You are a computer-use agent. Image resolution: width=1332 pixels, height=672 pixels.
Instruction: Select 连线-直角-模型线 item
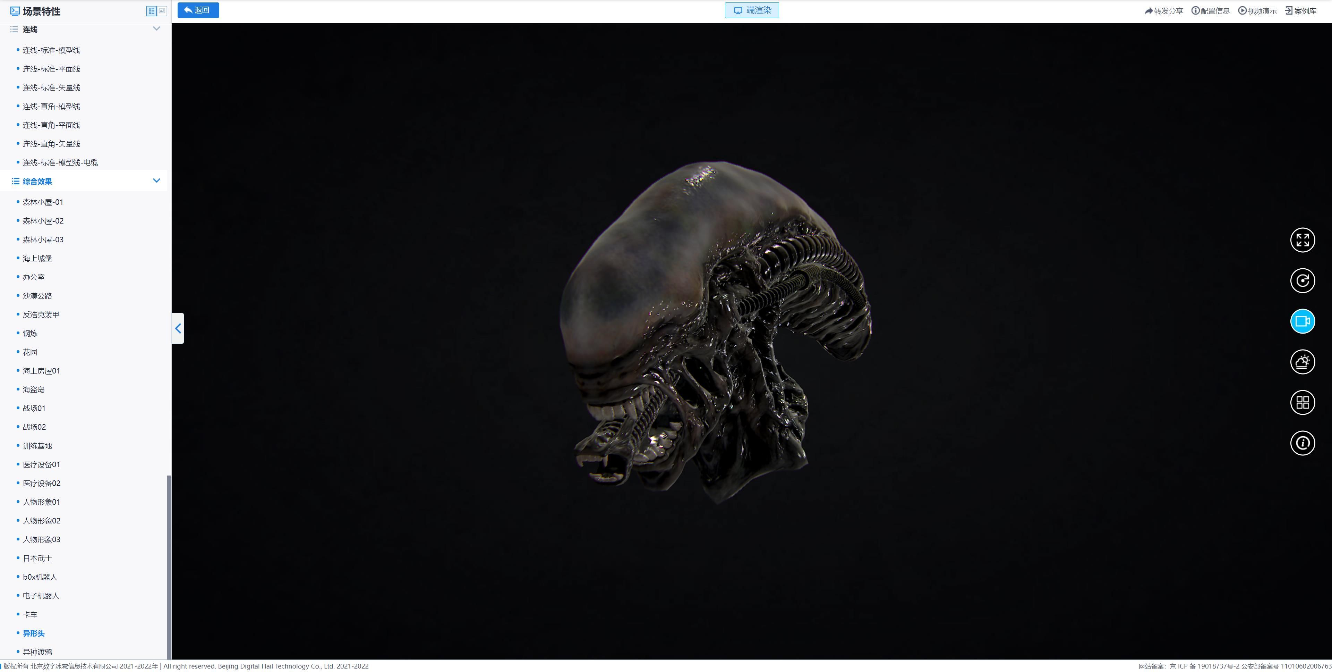pos(51,107)
